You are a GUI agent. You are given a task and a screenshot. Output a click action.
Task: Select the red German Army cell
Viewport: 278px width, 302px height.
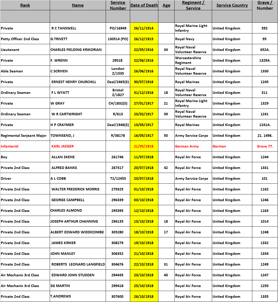pos(187,146)
